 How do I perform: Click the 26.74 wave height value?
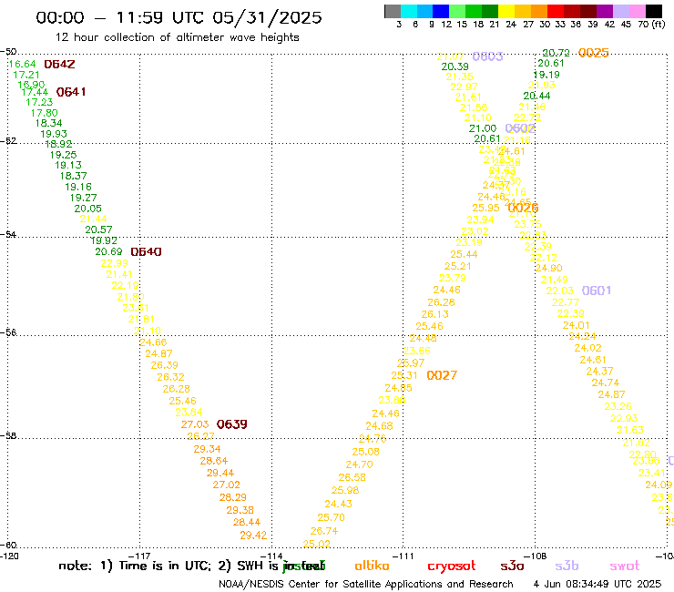(x=323, y=531)
